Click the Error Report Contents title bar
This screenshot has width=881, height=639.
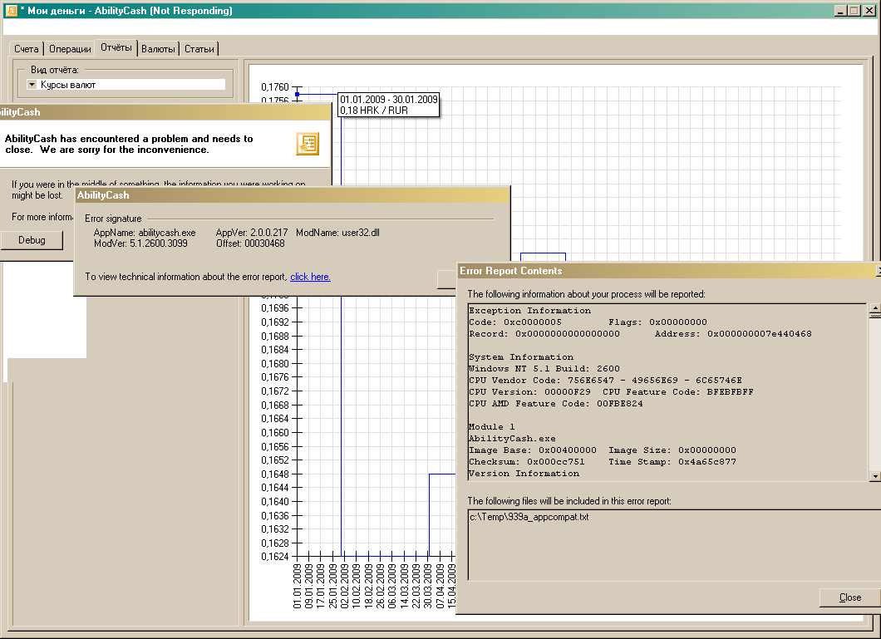pos(665,271)
